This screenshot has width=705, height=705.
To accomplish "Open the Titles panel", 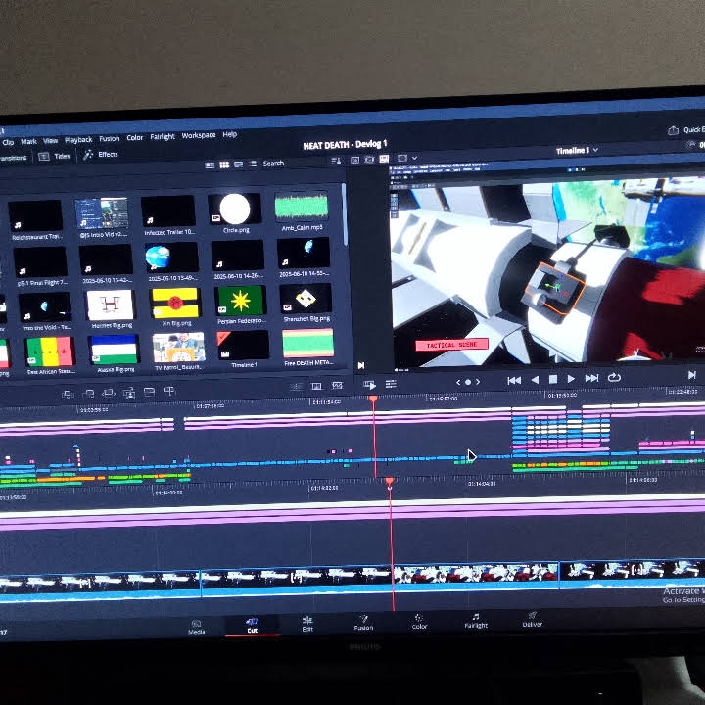I will coord(55,156).
